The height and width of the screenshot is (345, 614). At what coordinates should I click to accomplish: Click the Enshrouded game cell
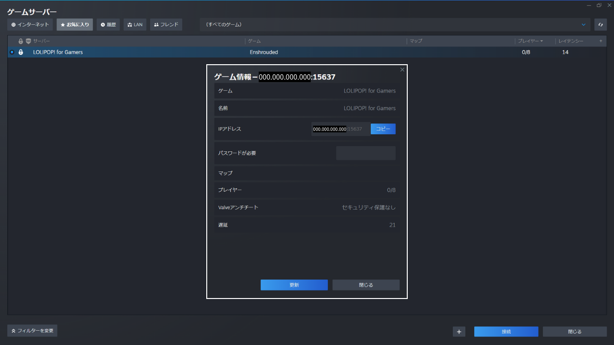tap(264, 52)
